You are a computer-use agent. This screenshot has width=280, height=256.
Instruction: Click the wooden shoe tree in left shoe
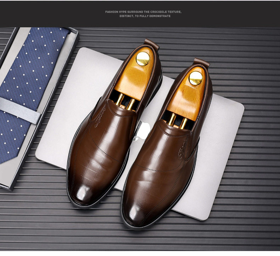(135, 76)
